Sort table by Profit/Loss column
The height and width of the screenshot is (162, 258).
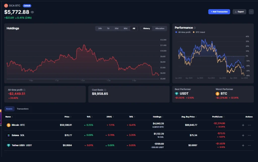pos(218,117)
